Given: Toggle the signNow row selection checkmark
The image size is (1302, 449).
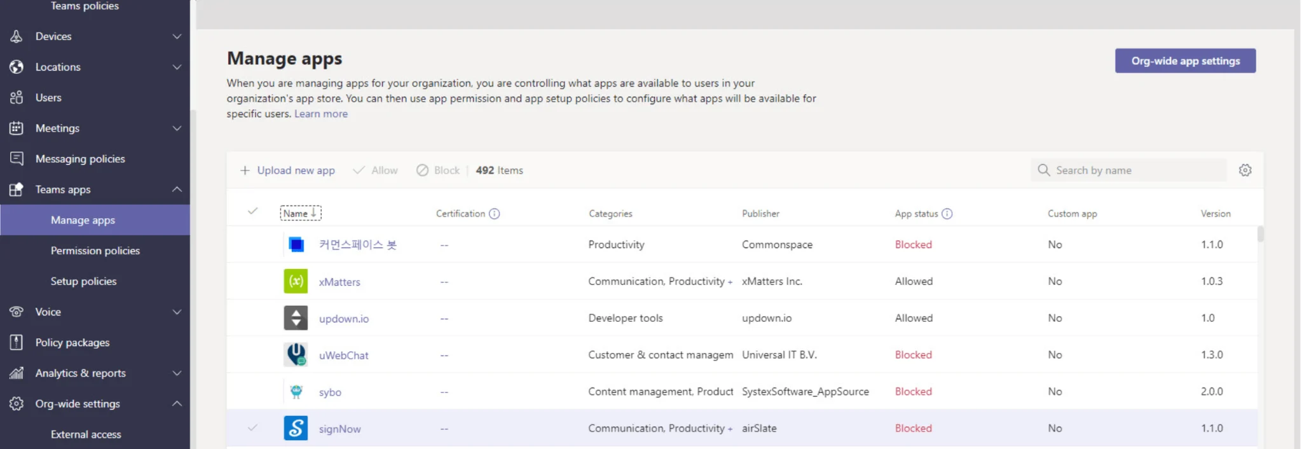Looking at the screenshot, I should (252, 427).
